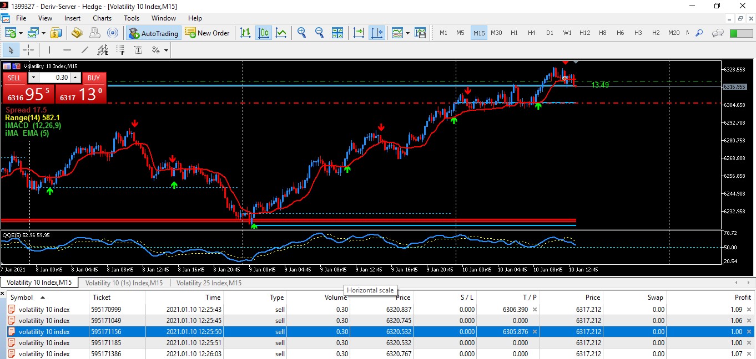The image size is (756, 359).
Task: Toggle the chart shift option
Action: coord(376,33)
